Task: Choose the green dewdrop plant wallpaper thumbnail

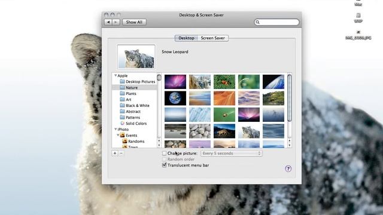Action: tap(249, 82)
